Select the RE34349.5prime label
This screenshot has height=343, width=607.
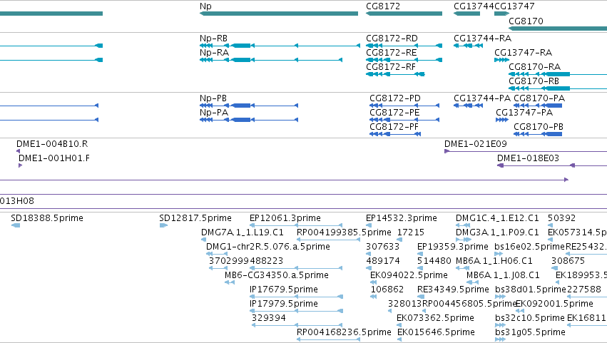point(453,290)
